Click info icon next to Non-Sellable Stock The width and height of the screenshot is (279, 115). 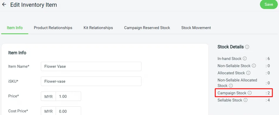pos(254,66)
